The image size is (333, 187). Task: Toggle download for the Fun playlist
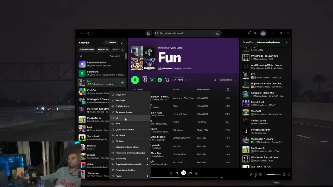160,80
